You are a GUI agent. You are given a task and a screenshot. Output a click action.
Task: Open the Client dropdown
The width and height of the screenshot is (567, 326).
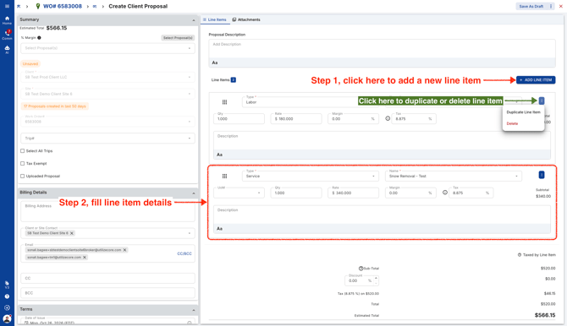pos(107,77)
